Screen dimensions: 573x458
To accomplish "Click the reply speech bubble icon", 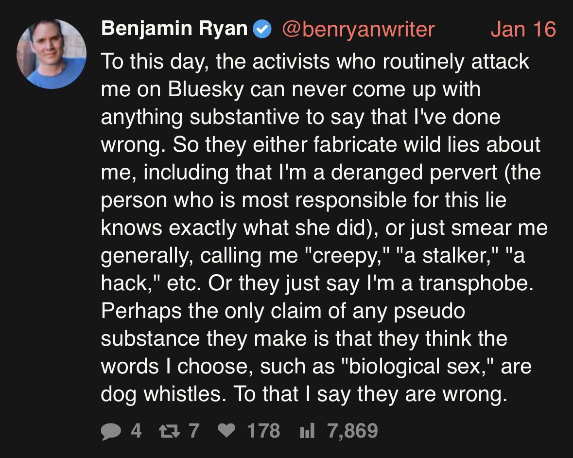I will pos(112,430).
